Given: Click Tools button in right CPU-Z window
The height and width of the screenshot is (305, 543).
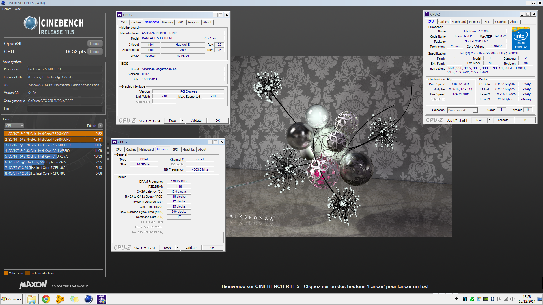Looking at the screenshot, I should [x=479, y=120].
